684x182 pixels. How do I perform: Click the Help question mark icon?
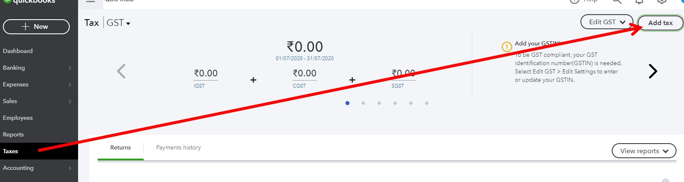(x=575, y=1)
